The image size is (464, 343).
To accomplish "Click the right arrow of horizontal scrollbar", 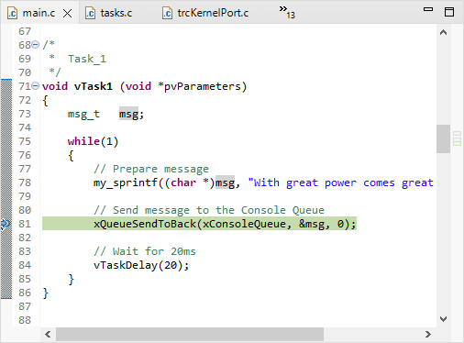I will coord(428,335).
